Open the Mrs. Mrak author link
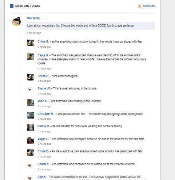The image size is (175, 180). (33, 18)
